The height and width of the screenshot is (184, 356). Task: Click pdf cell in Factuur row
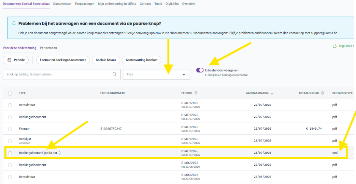[x=334, y=129]
